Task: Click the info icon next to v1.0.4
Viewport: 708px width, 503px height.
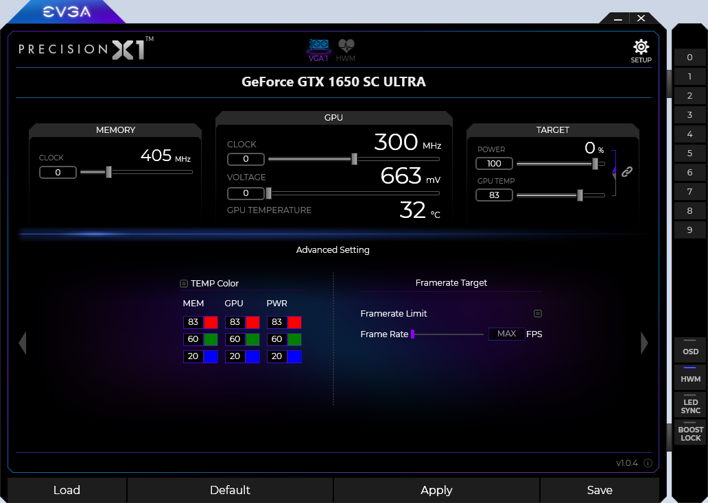Action: [648, 463]
